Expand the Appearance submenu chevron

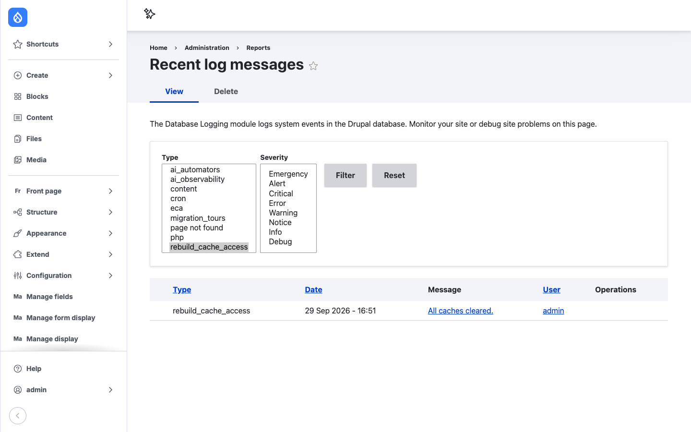pos(110,233)
